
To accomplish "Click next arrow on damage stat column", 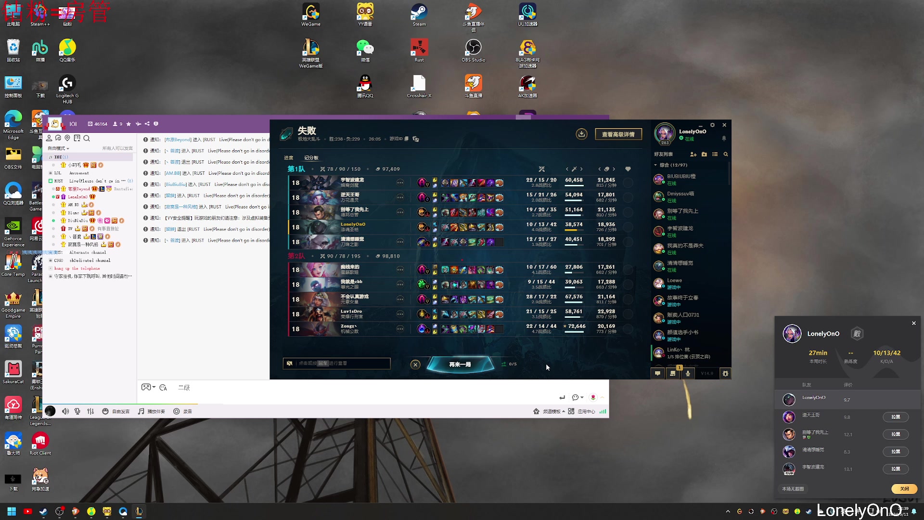I will (581, 169).
